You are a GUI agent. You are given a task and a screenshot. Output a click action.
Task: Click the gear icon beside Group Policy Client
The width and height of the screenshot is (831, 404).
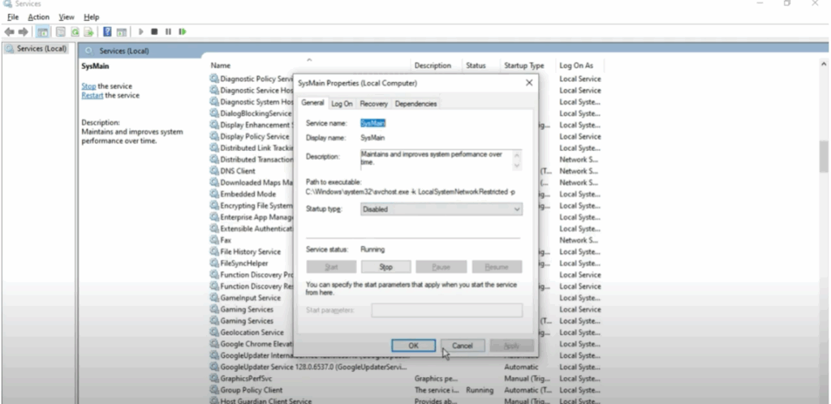point(214,390)
